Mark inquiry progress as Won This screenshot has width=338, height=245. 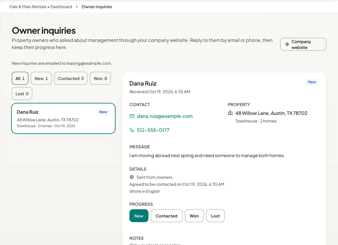[194, 216]
